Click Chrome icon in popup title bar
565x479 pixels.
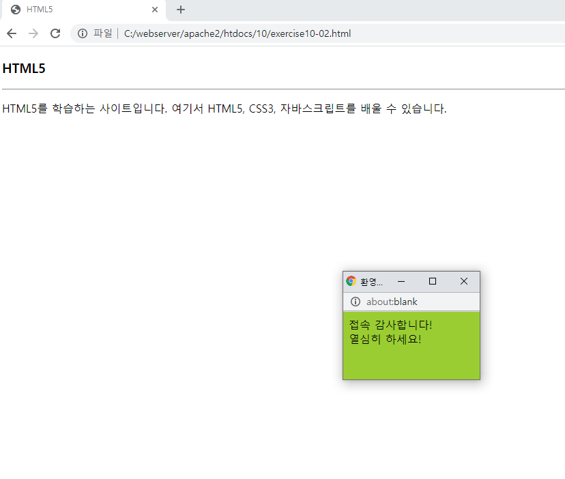(x=351, y=281)
